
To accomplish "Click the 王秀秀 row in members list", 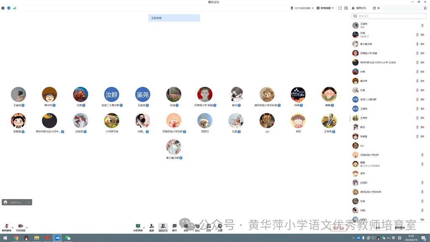I will tap(389, 118).
